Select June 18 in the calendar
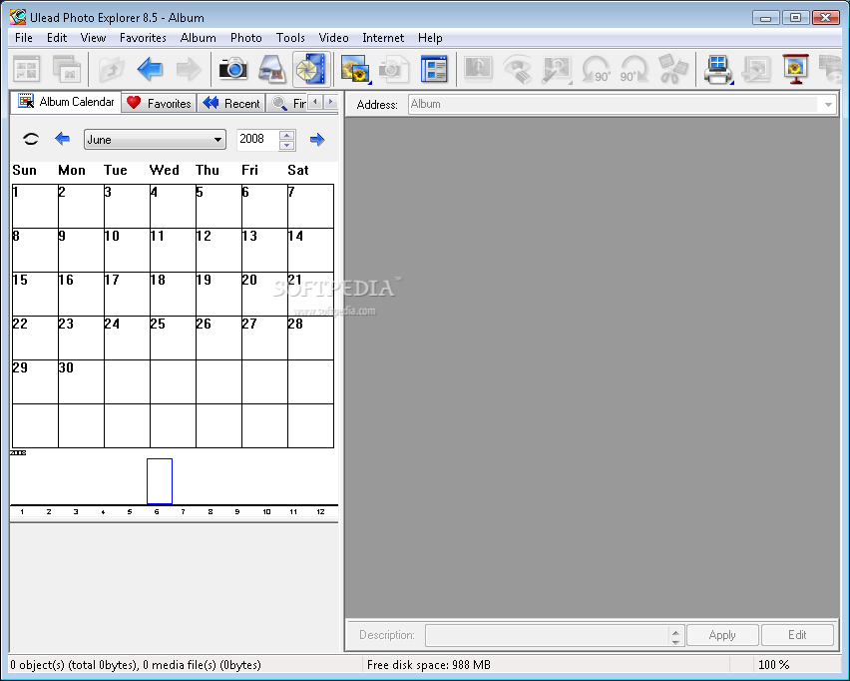This screenshot has height=681, width=850. pyautogui.click(x=173, y=295)
